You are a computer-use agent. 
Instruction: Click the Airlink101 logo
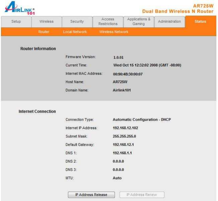coord(20,8)
